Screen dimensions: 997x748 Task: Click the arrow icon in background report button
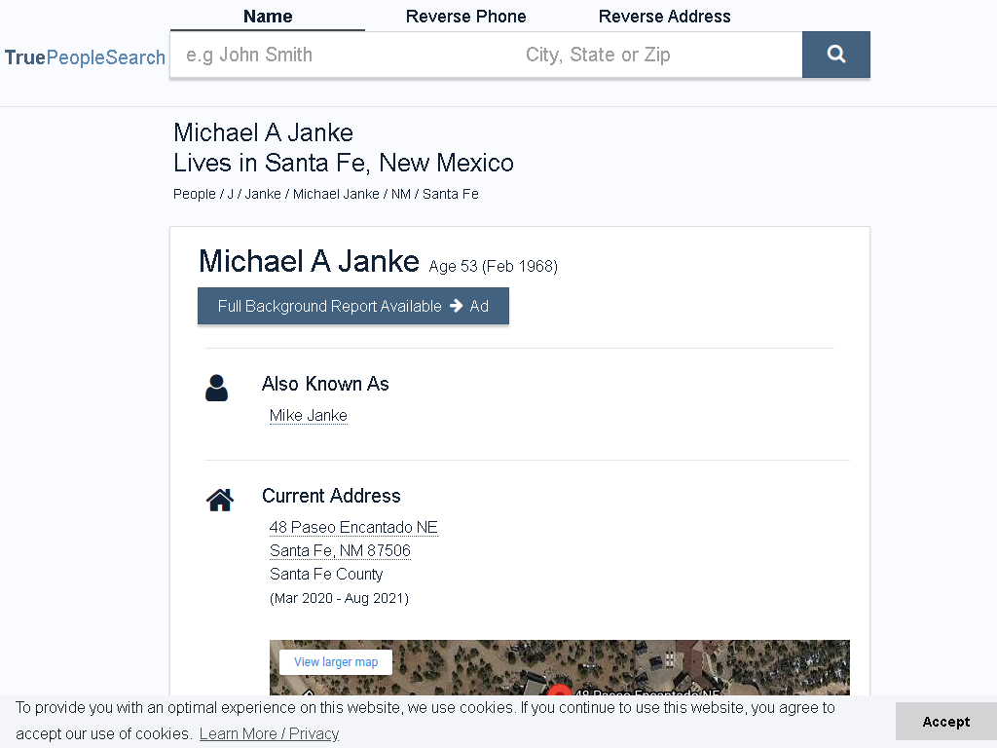[456, 306]
